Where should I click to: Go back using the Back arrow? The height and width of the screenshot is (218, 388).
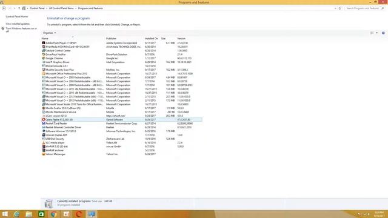(x=4, y=8)
